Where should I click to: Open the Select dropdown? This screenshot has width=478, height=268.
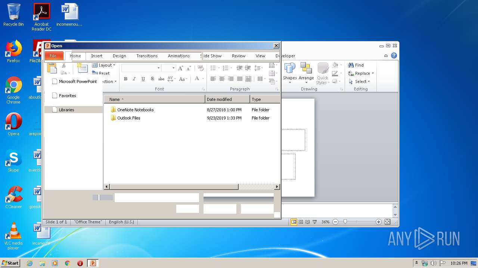(x=359, y=82)
